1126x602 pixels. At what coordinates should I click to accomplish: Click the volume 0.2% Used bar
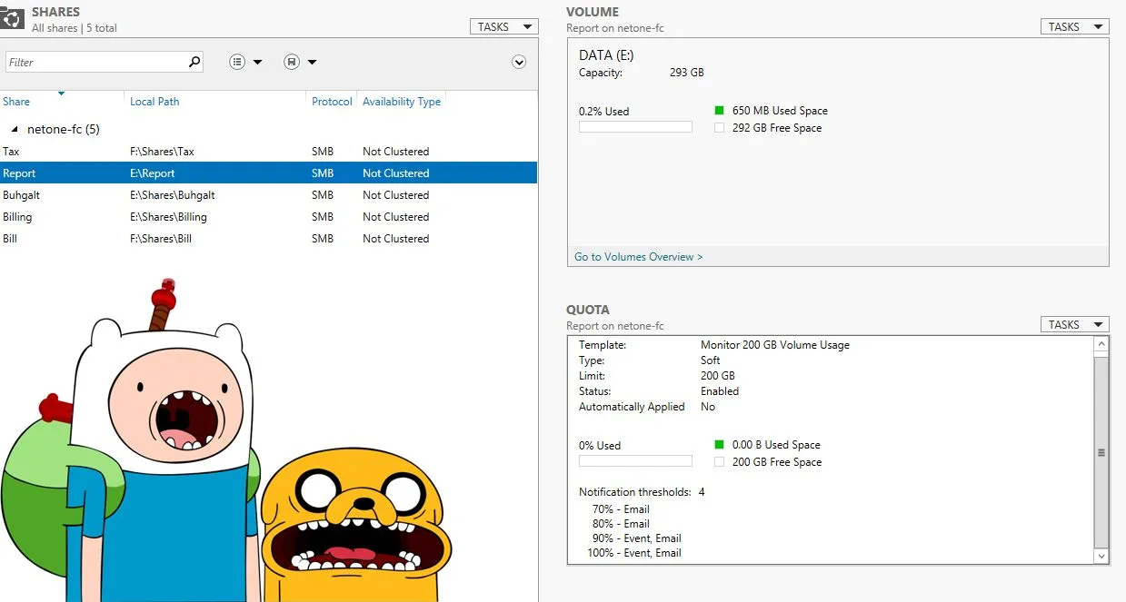(x=635, y=127)
